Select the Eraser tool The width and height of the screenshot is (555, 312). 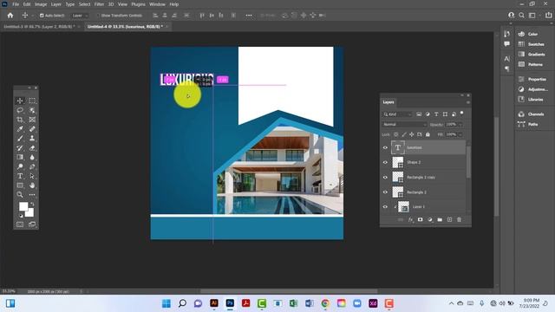coord(32,148)
